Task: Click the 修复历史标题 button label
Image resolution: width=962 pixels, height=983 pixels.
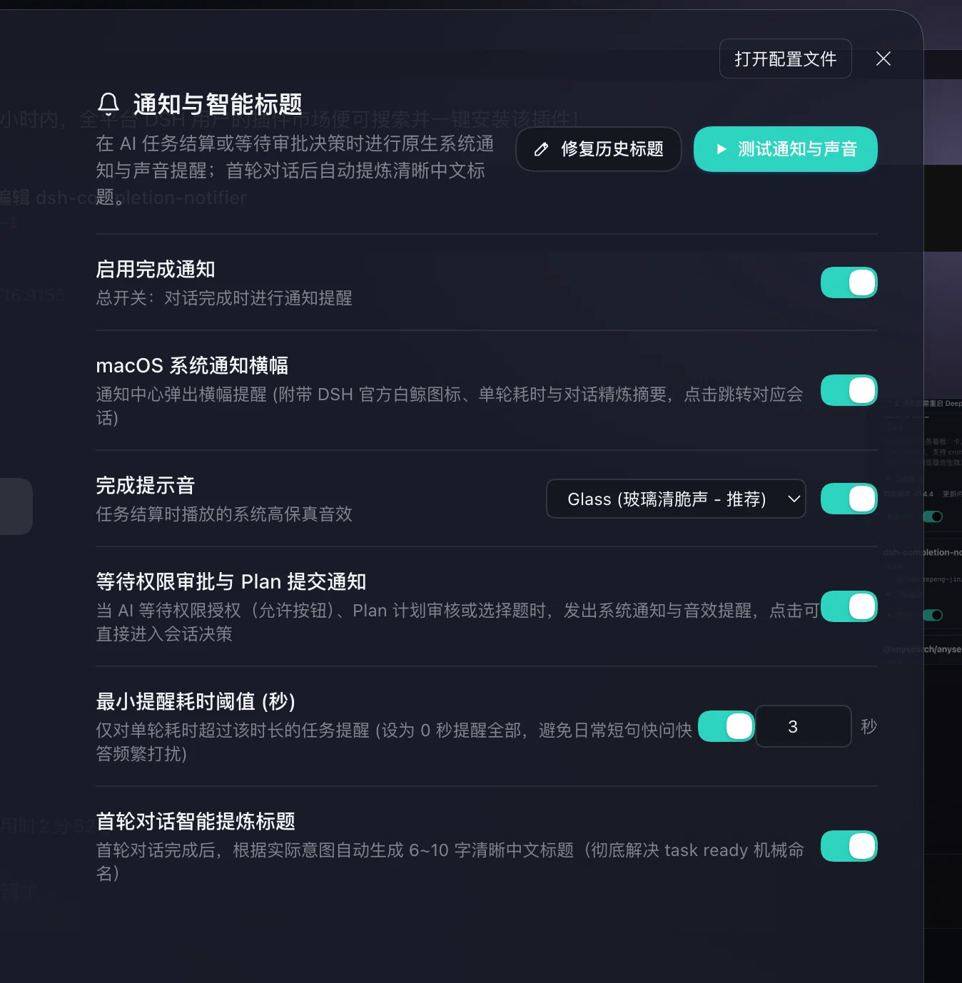Action: tap(612, 149)
